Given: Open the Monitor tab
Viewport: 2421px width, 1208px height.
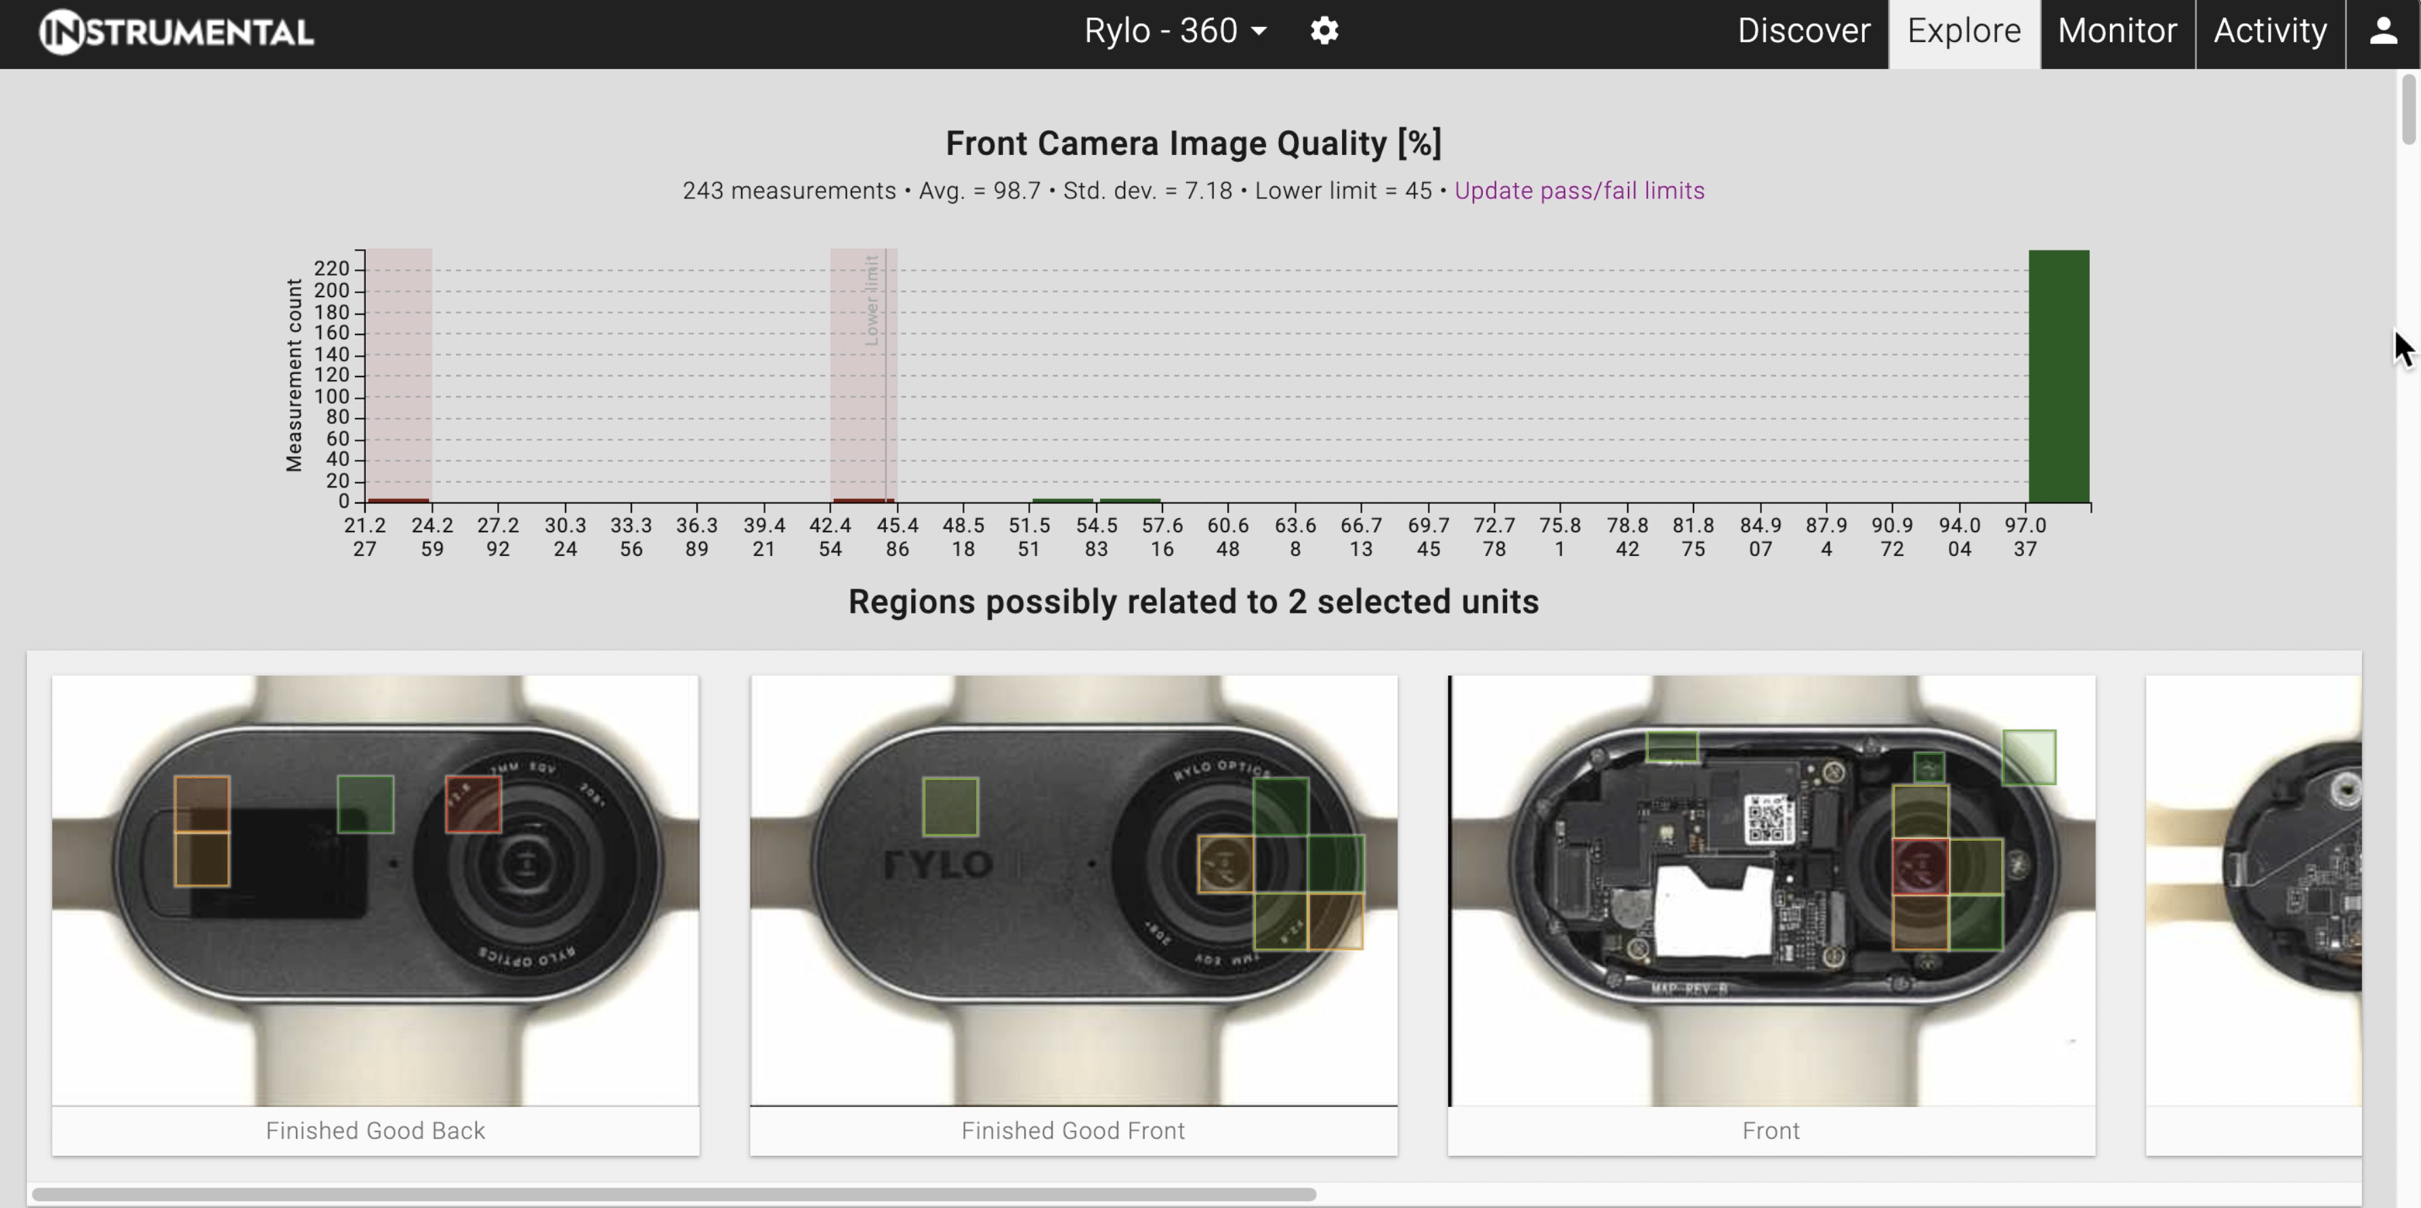Looking at the screenshot, I should tap(2116, 31).
